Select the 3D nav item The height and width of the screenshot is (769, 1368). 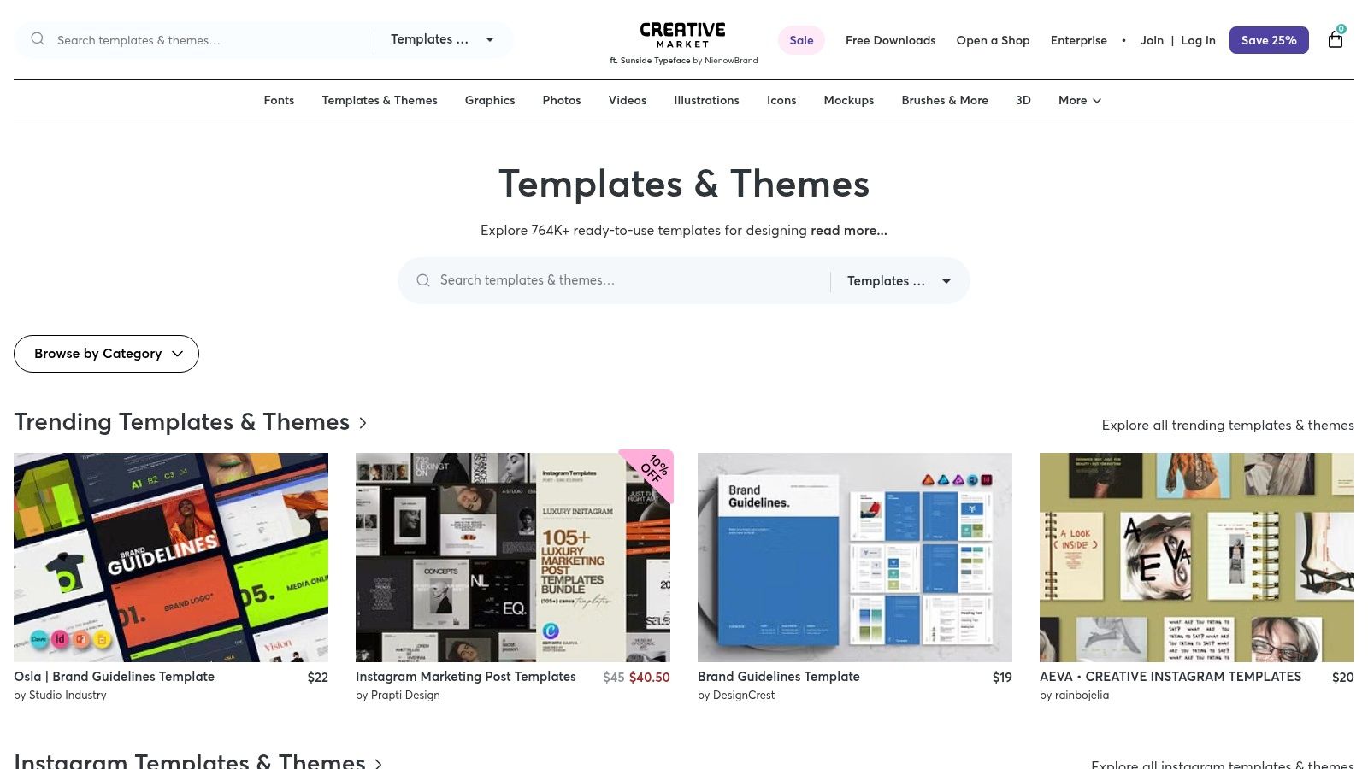click(1023, 100)
